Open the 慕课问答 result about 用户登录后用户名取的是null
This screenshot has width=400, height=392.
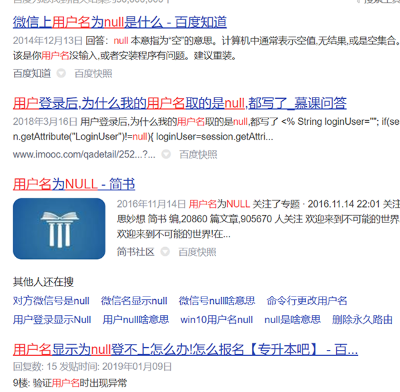click(179, 104)
